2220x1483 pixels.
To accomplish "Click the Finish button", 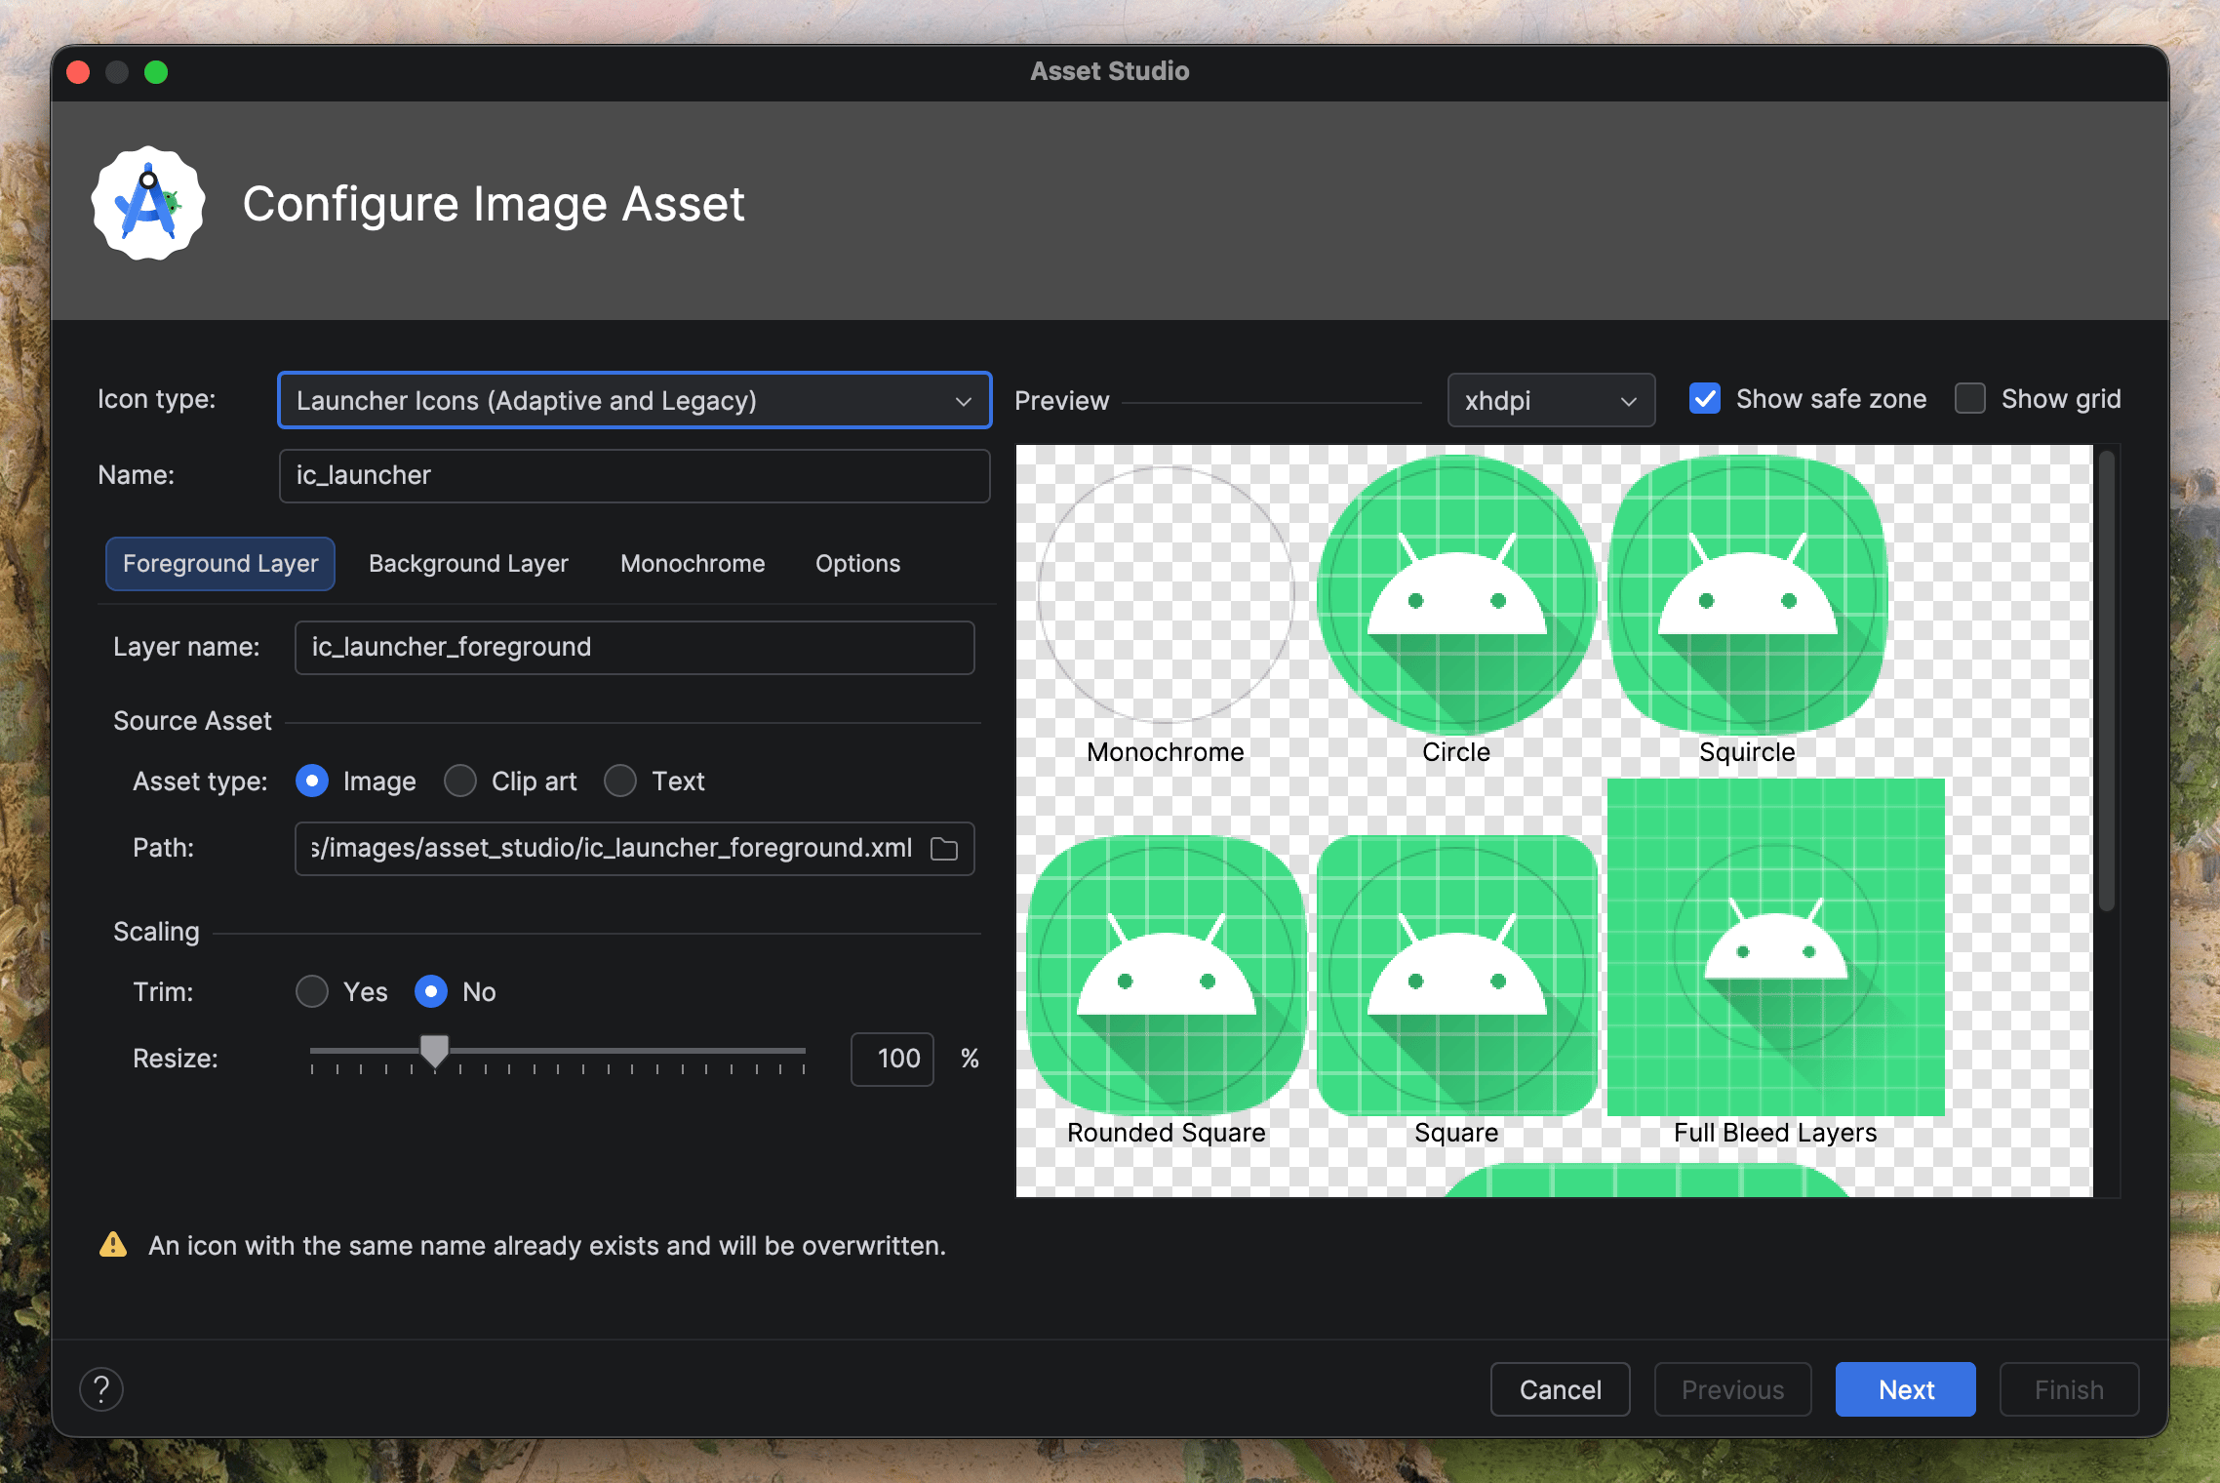I will (x=2069, y=1389).
